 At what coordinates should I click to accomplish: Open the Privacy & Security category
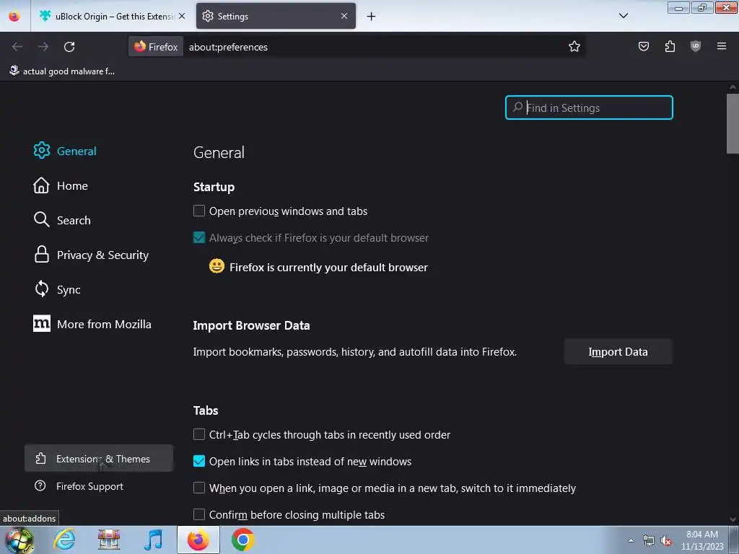click(91, 255)
